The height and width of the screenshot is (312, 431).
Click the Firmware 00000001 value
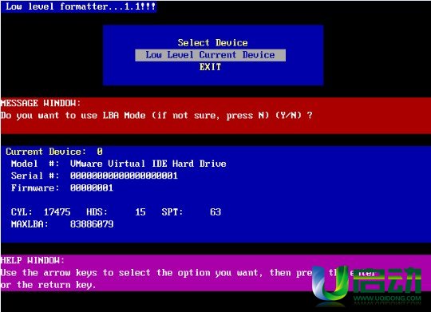coord(92,188)
